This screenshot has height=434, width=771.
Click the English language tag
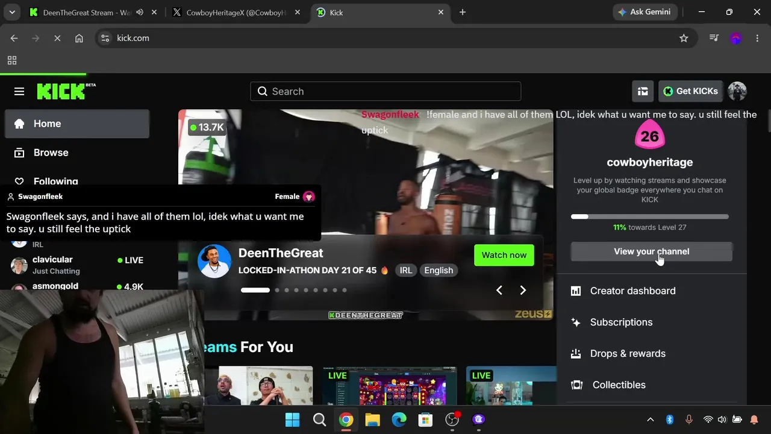click(439, 270)
